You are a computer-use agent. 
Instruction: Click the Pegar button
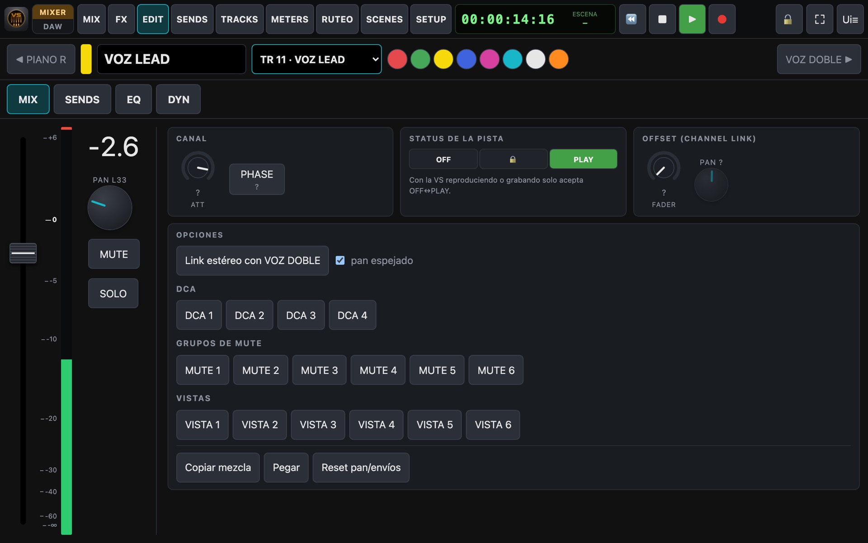click(286, 467)
